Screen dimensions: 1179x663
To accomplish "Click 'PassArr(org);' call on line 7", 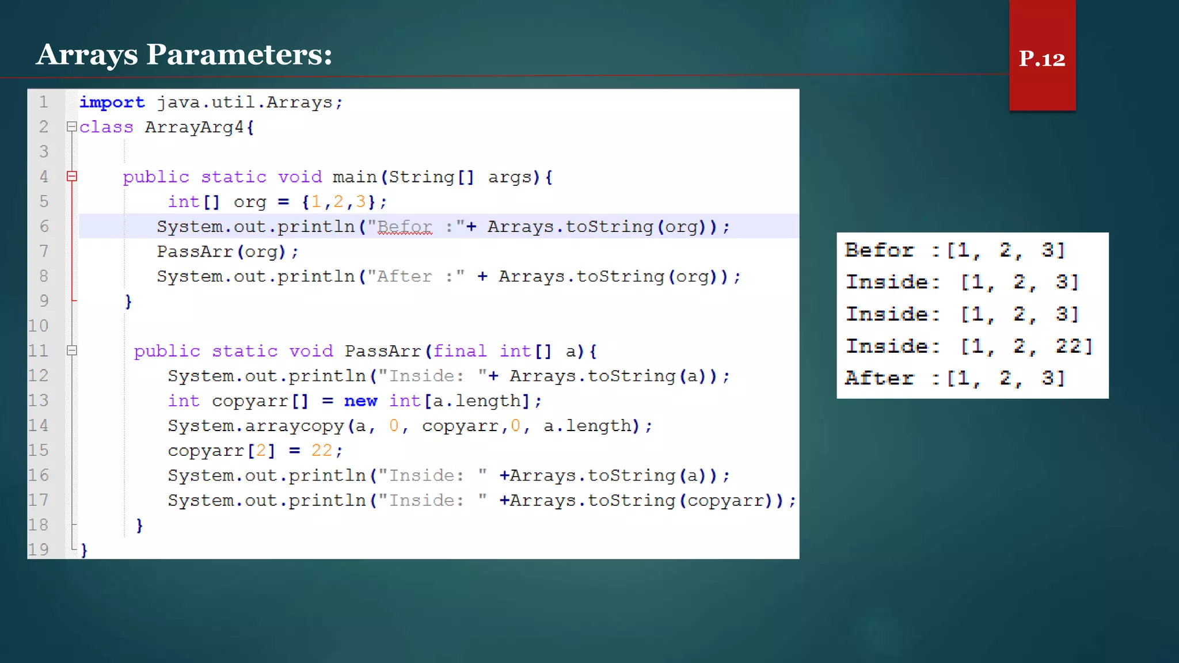I will pos(227,252).
